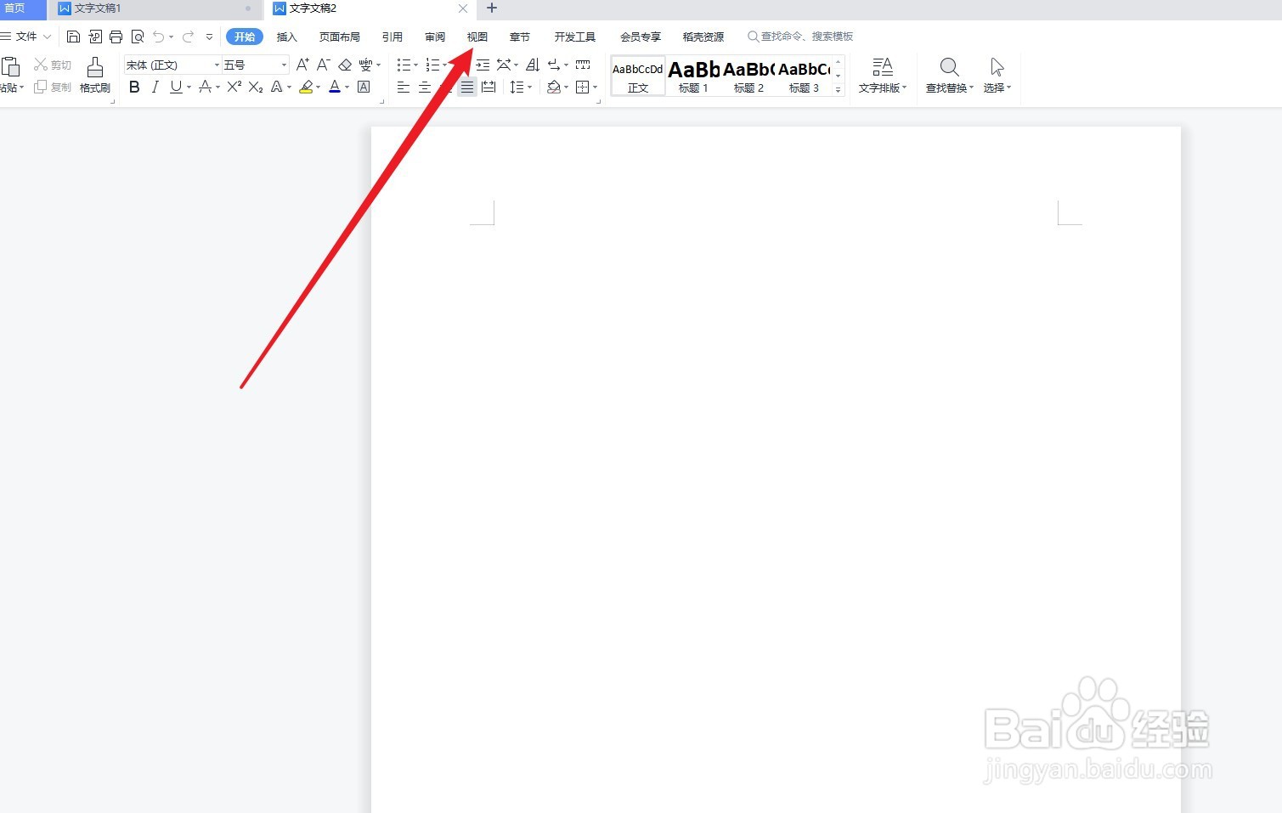
Task: Apply the 标题 1 style
Action: [x=693, y=76]
